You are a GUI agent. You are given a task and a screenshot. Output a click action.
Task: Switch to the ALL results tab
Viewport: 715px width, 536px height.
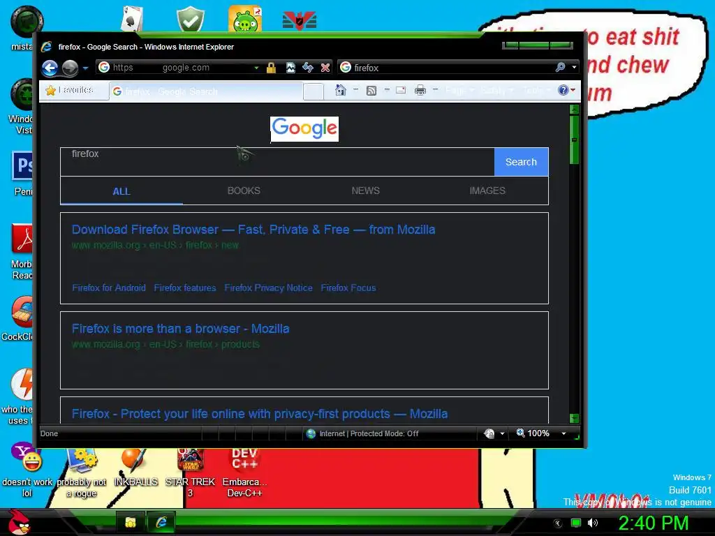click(x=121, y=191)
